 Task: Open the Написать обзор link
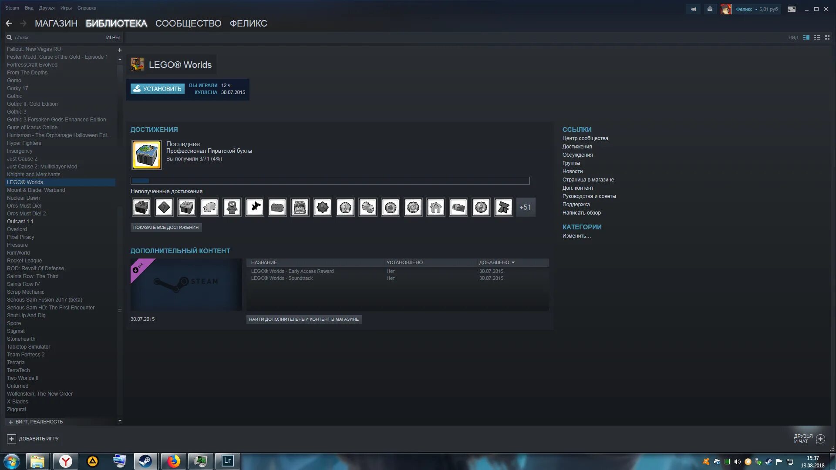[x=582, y=212]
